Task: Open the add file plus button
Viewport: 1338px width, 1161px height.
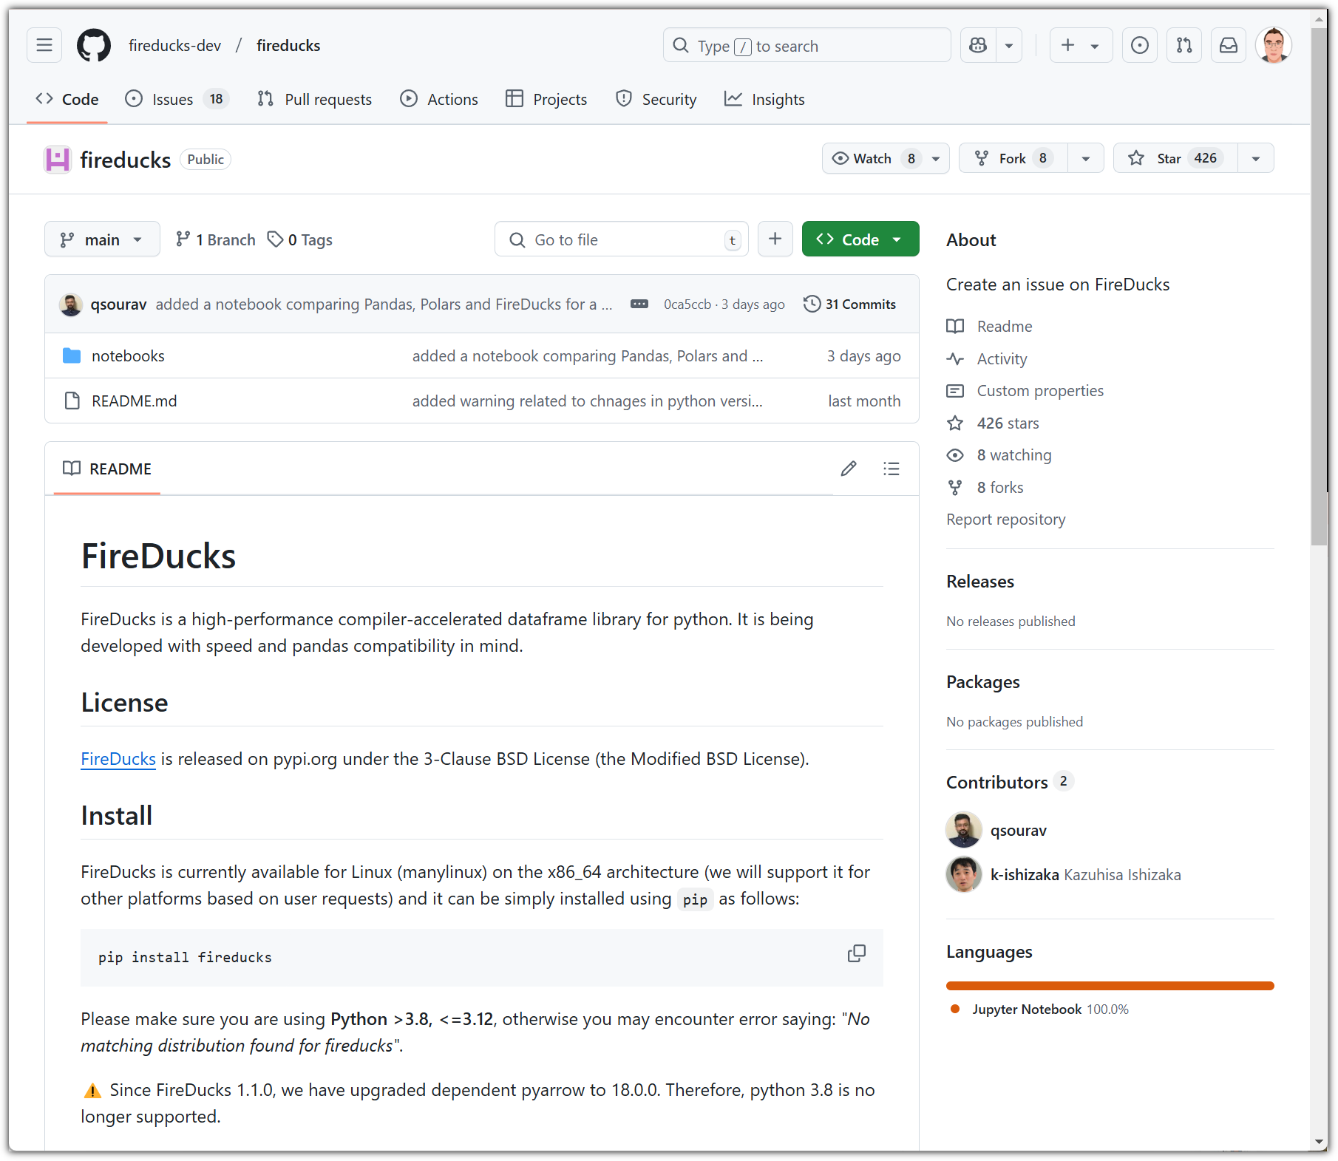Action: (x=775, y=239)
